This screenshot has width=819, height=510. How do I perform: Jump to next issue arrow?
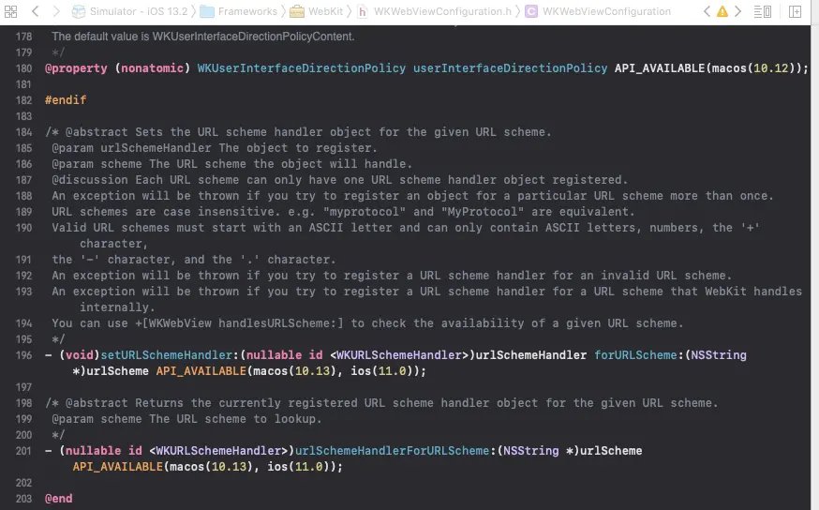tap(738, 11)
